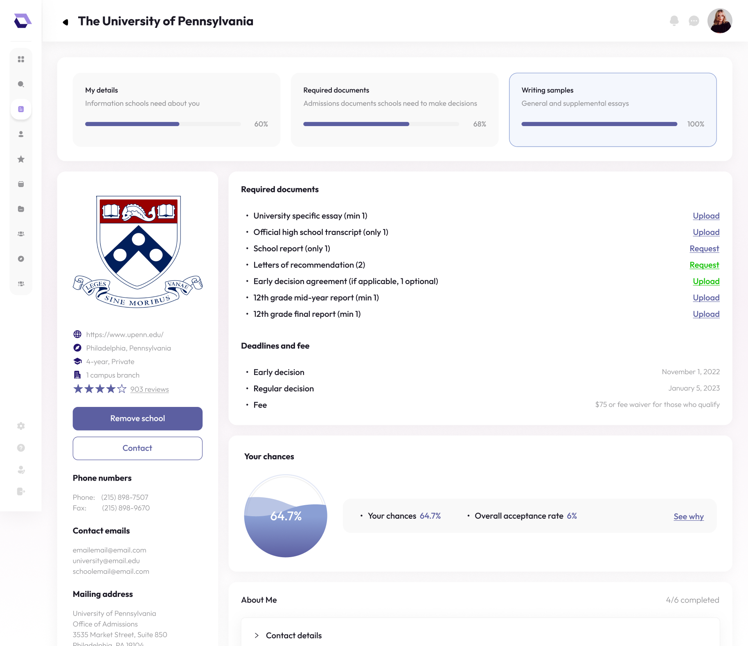Open the settings gear icon in sidebar

click(21, 426)
